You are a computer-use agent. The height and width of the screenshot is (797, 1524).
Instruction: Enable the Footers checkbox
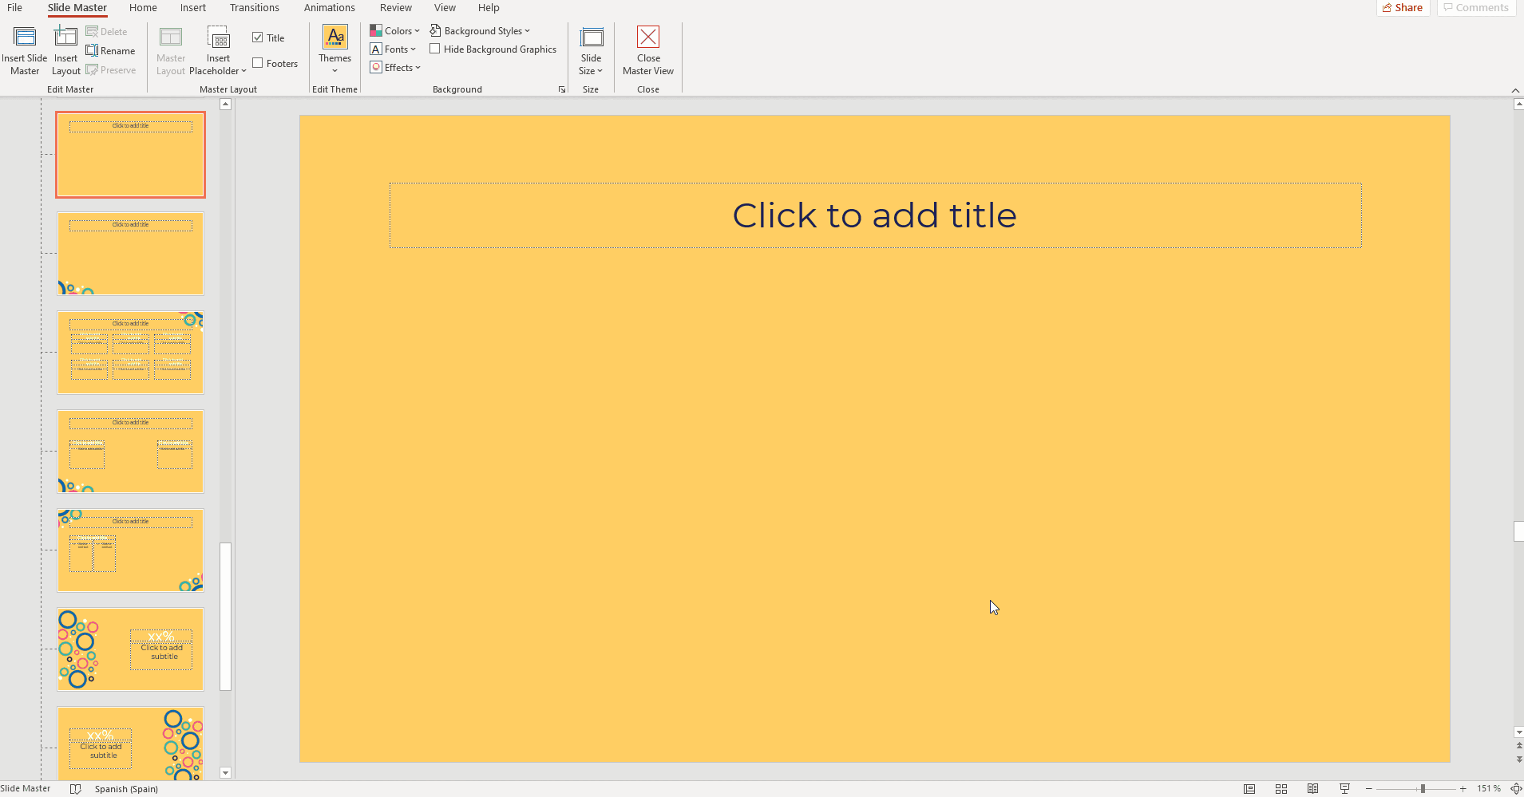pos(258,63)
